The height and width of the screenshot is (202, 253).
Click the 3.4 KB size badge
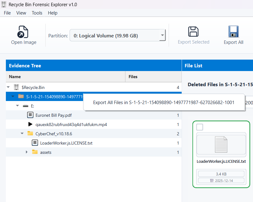221,174
